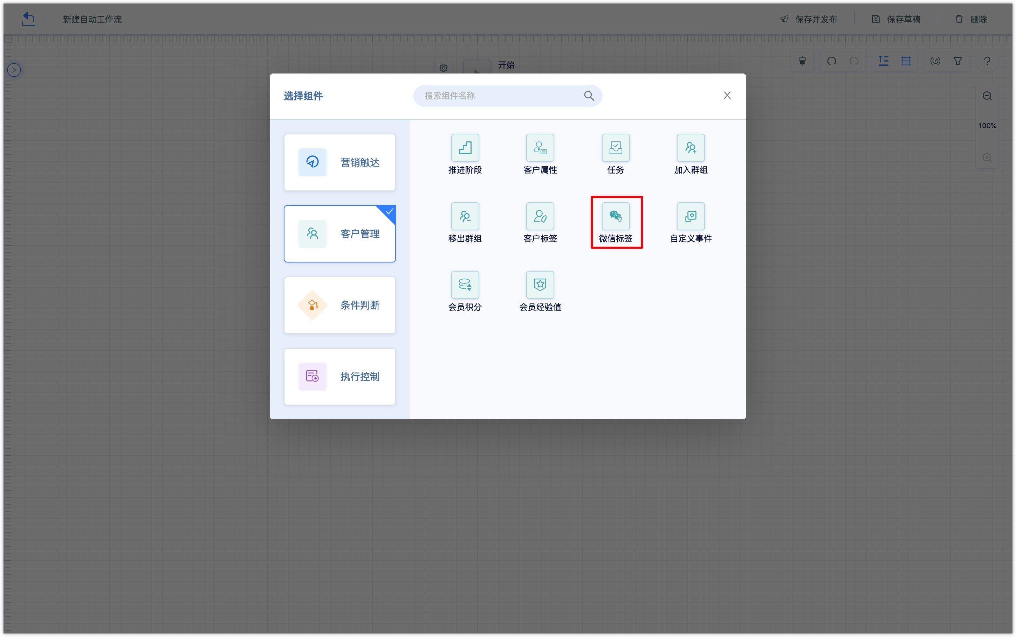Click the 搜索组件名称 search field
Viewport: 1016px width, 637px height.
click(x=507, y=96)
